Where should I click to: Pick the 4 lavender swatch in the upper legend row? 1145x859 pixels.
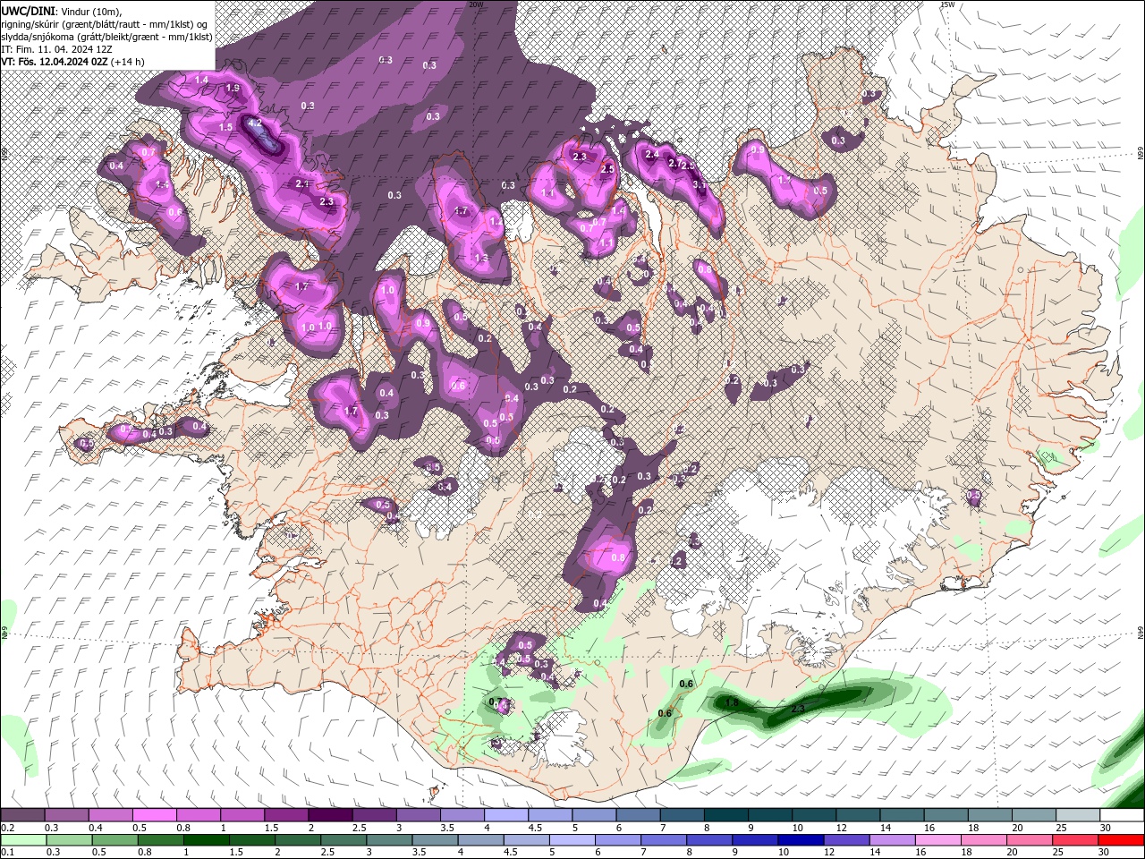[x=505, y=815]
